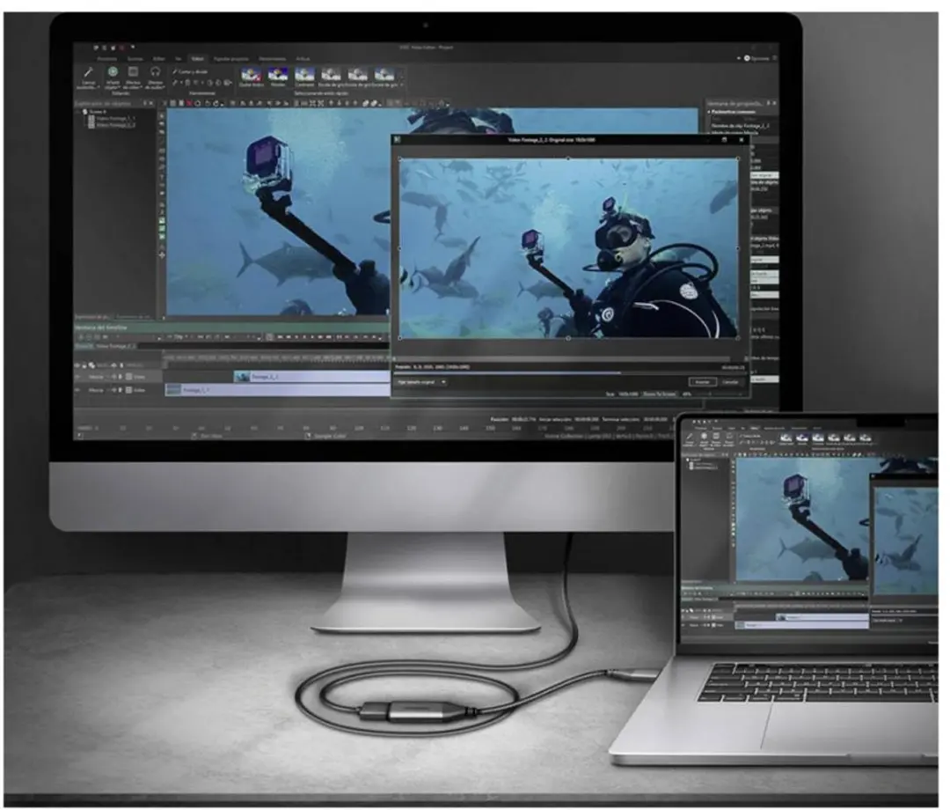The width and height of the screenshot is (950, 810).
Task: Close the objects explorer panel on the monitor
Action: tap(151, 104)
